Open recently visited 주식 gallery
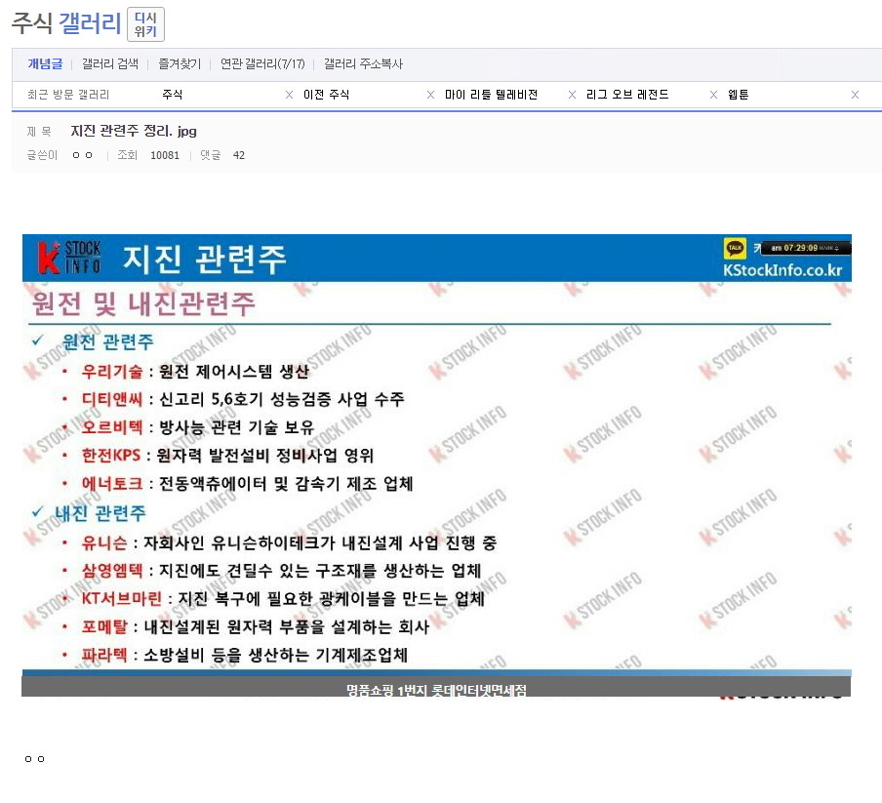Image resolution: width=882 pixels, height=803 pixels. tap(172, 95)
